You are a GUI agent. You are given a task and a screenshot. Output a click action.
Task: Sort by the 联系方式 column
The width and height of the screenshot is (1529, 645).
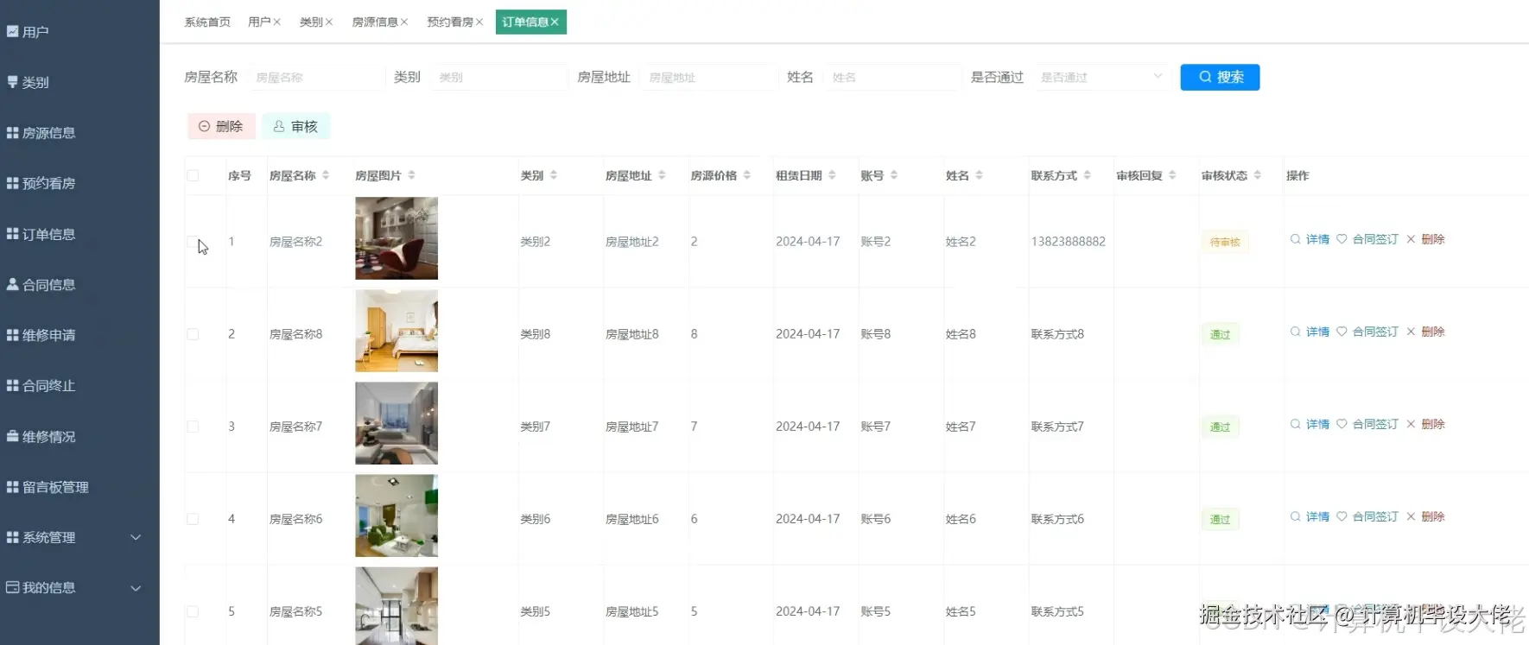(1088, 175)
